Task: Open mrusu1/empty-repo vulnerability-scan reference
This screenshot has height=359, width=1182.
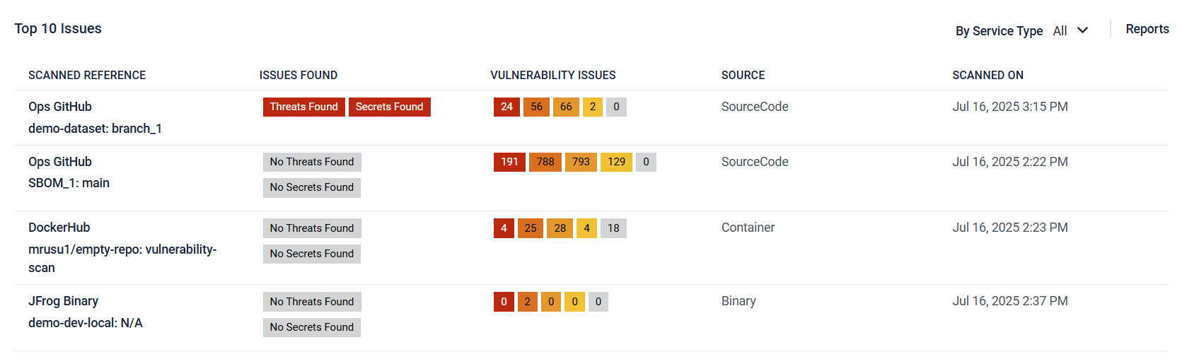Action: [122, 259]
